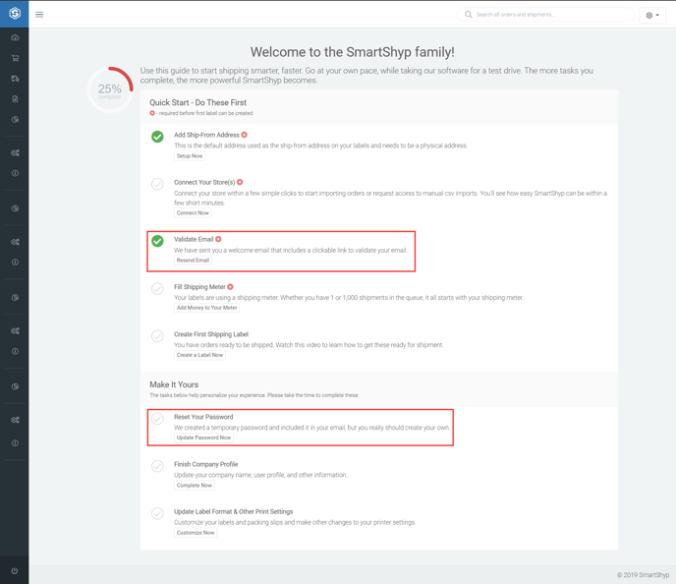Click the check circle for Fill Shipping Meter
676x584 pixels.
(x=157, y=288)
